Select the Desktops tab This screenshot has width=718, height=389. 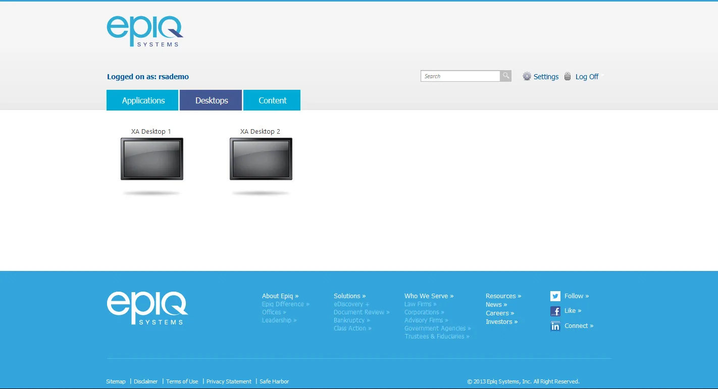[x=211, y=100]
